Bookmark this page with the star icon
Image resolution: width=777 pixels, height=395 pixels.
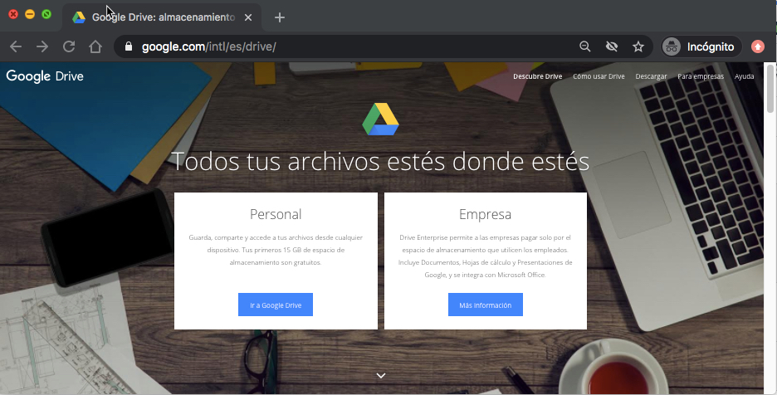click(638, 46)
